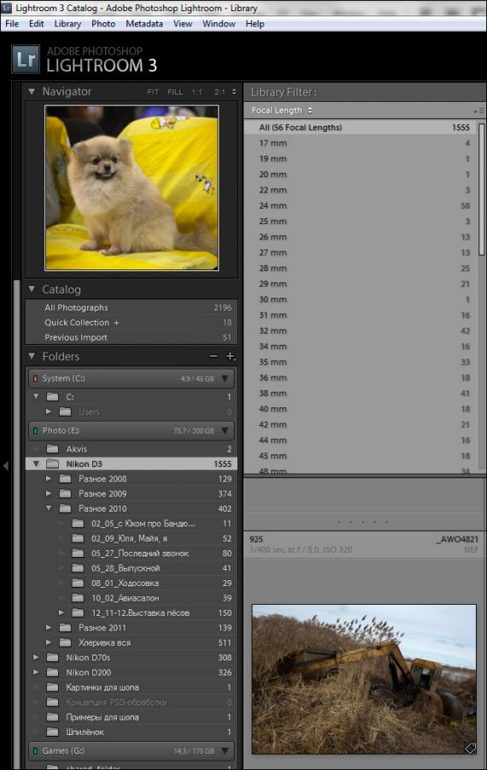Expand the Разное 2009 folder
Screen dimensions: 487x770
pyautogui.click(x=49, y=494)
